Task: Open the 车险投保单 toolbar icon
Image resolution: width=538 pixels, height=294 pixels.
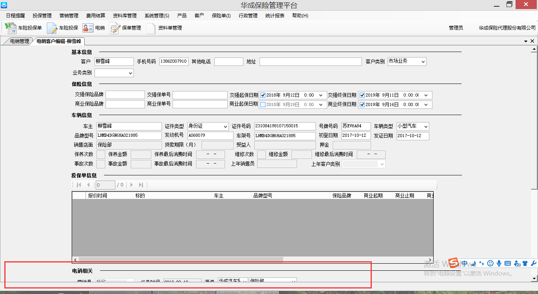Action: 10,28
